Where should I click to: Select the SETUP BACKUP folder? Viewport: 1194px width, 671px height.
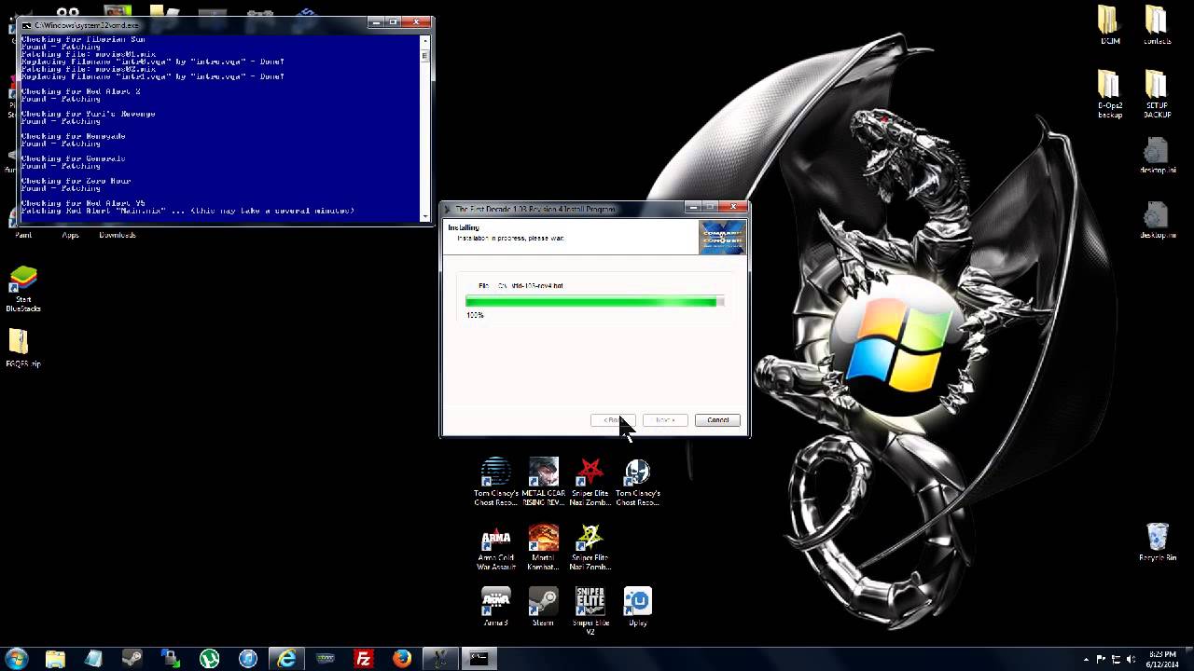coord(1157,94)
